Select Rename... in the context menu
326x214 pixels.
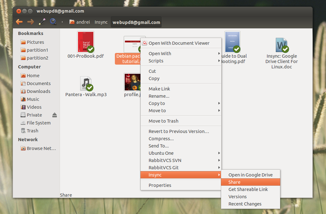[181, 96]
